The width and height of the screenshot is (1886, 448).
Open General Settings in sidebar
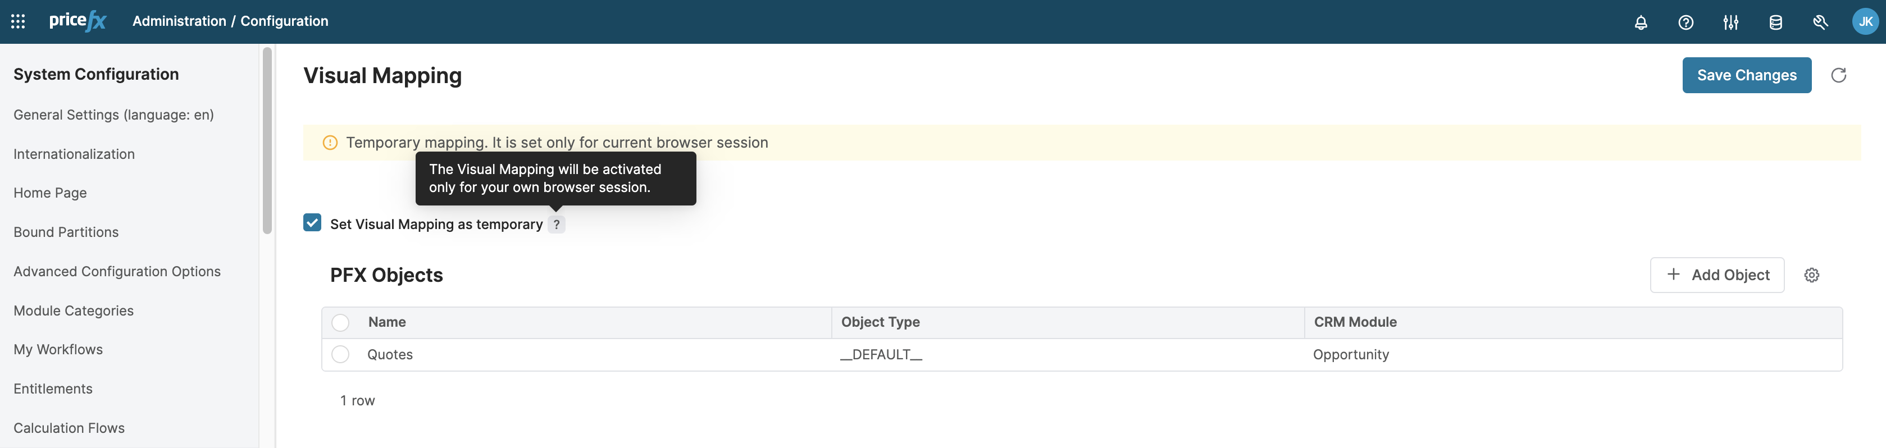tap(113, 115)
